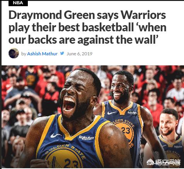This screenshot has width=184, height=169.
Task: Click the author's round avatar photo
Action: click(x=14, y=53)
